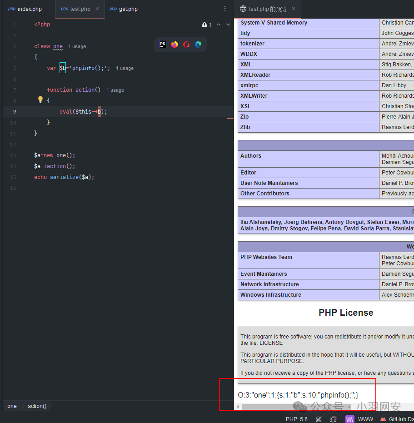Click the WWW project label in status bar
This screenshot has height=423, width=414.
pos(365,419)
